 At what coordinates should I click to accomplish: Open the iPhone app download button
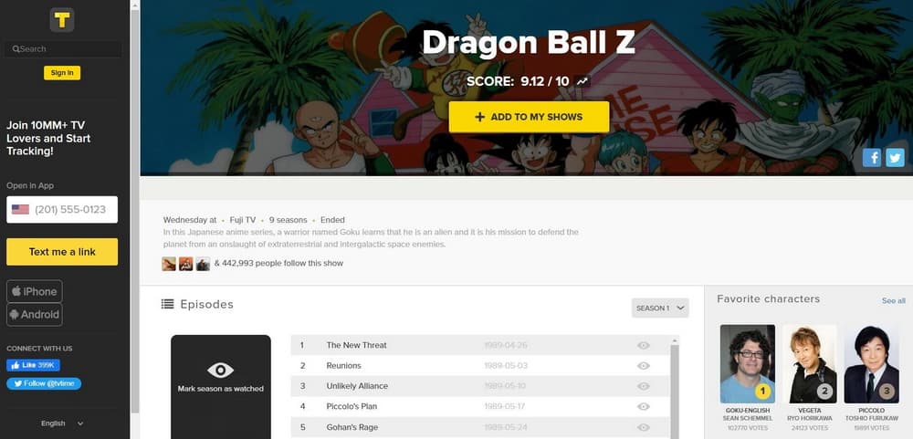[35, 291]
